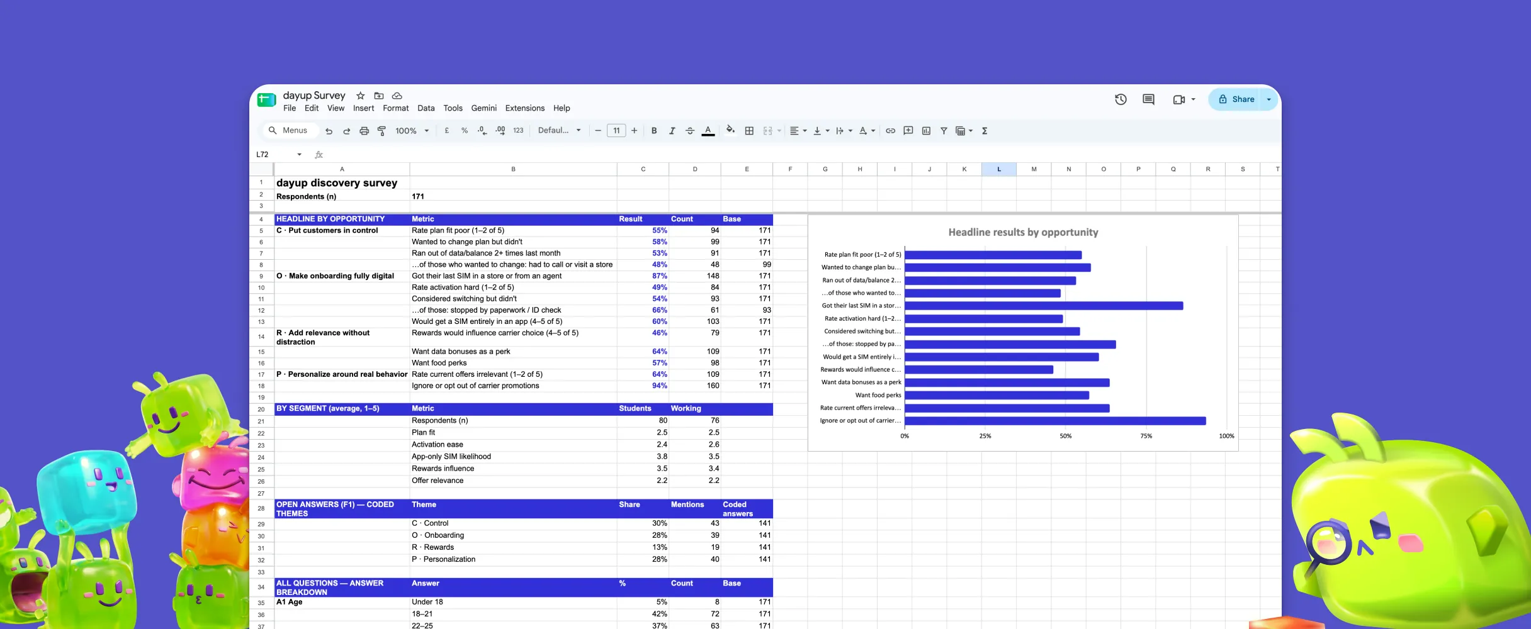
Task: Open fill color paint bucket
Action: click(730, 131)
